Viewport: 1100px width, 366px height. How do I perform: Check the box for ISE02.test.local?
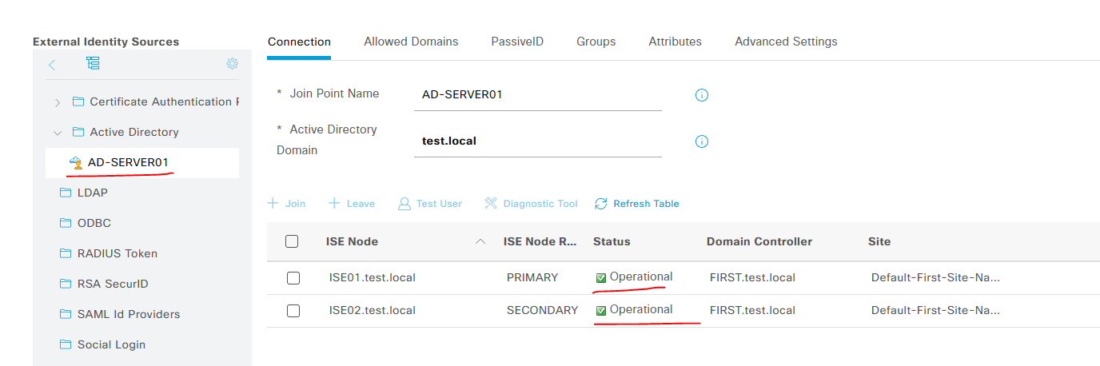(x=293, y=310)
